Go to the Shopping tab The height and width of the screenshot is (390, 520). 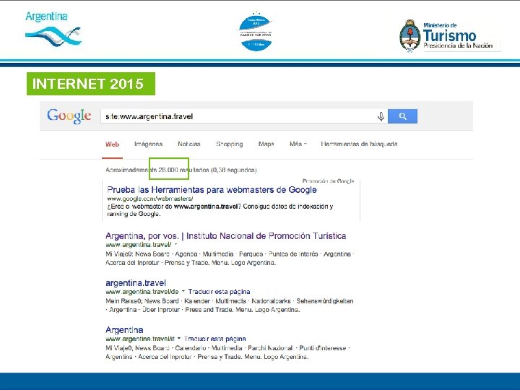[230, 144]
